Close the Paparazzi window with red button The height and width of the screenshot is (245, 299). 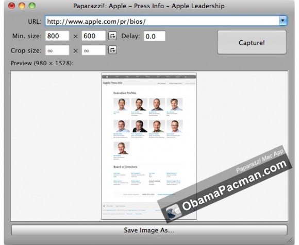coord(12,6)
